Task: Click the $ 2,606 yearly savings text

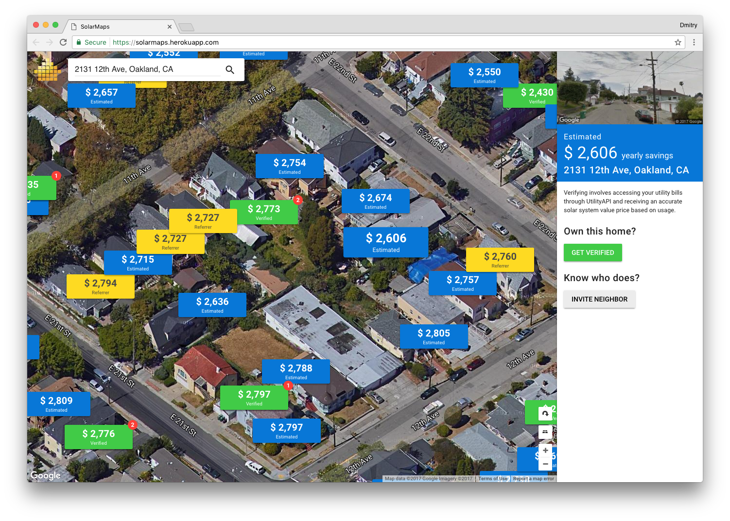Action: (618, 153)
